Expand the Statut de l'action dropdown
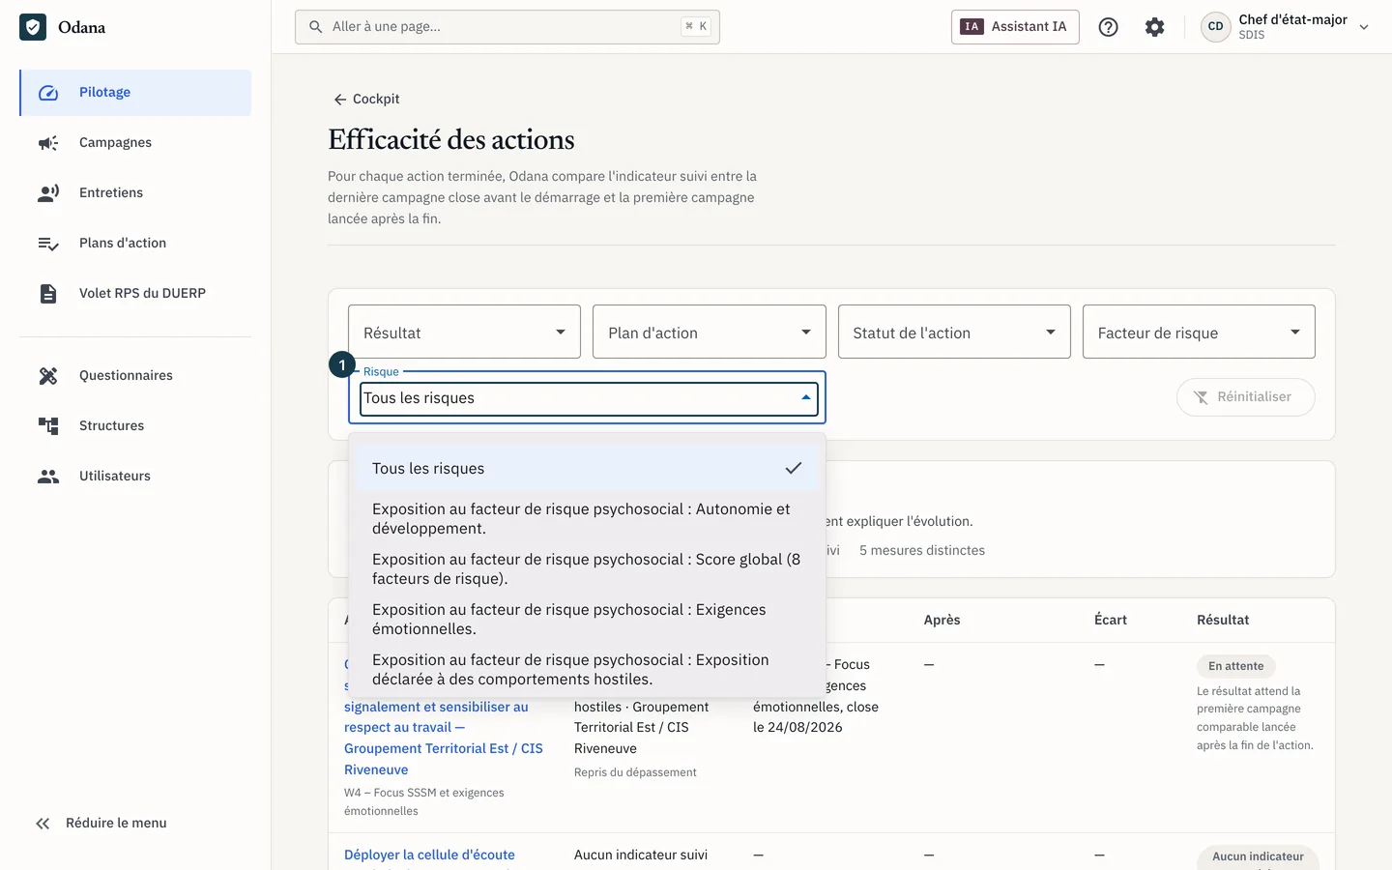1392x870 pixels. [x=954, y=332]
